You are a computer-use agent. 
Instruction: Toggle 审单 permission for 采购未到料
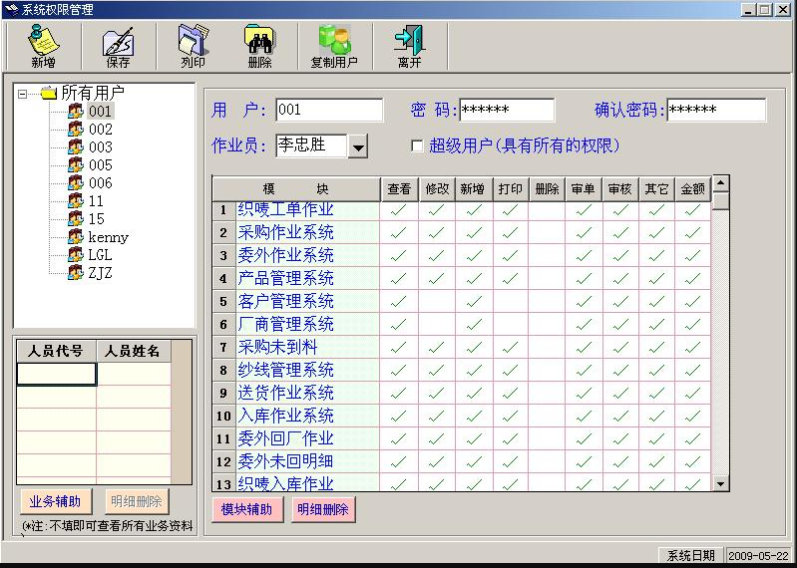584,347
